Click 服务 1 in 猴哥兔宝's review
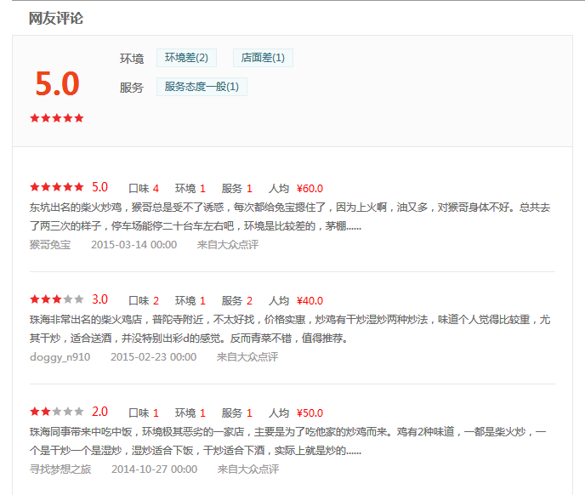The height and width of the screenshot is (495, 585). (x=237, y=189)
